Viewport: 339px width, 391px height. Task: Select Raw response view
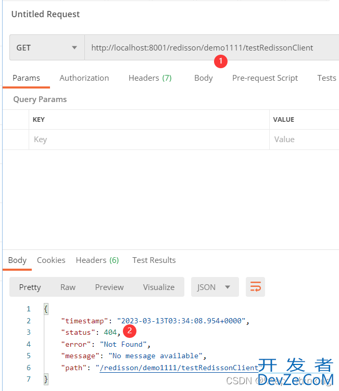[68, 287]
